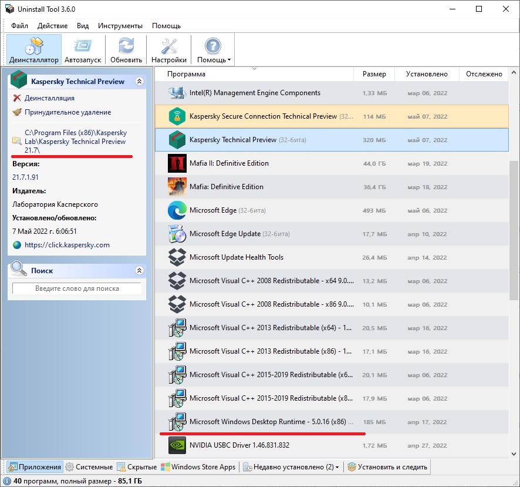Click the scroll down arrow of program list
The image size is (520, 487).
[514, 454]
